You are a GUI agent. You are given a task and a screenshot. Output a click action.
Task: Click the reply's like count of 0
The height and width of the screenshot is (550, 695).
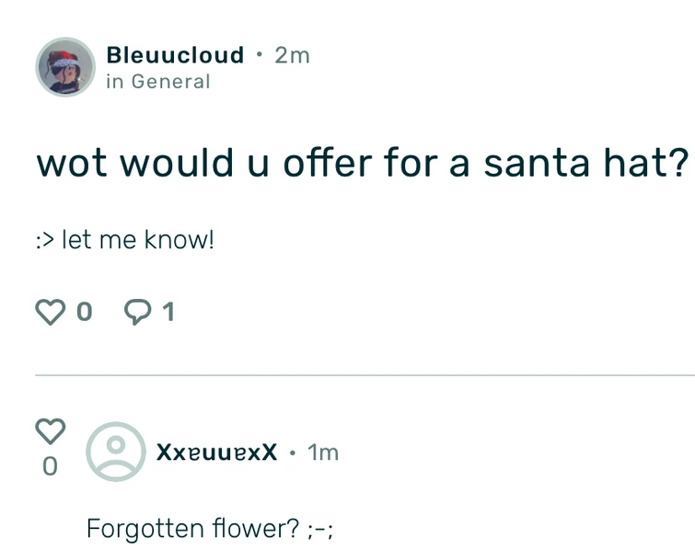tap(51, 467)
